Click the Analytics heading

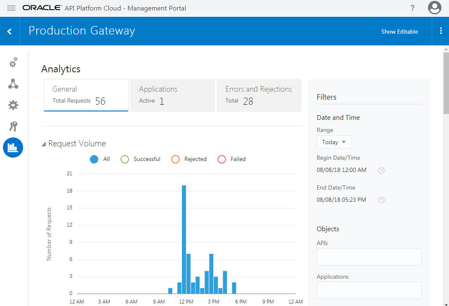click(61, 69)
